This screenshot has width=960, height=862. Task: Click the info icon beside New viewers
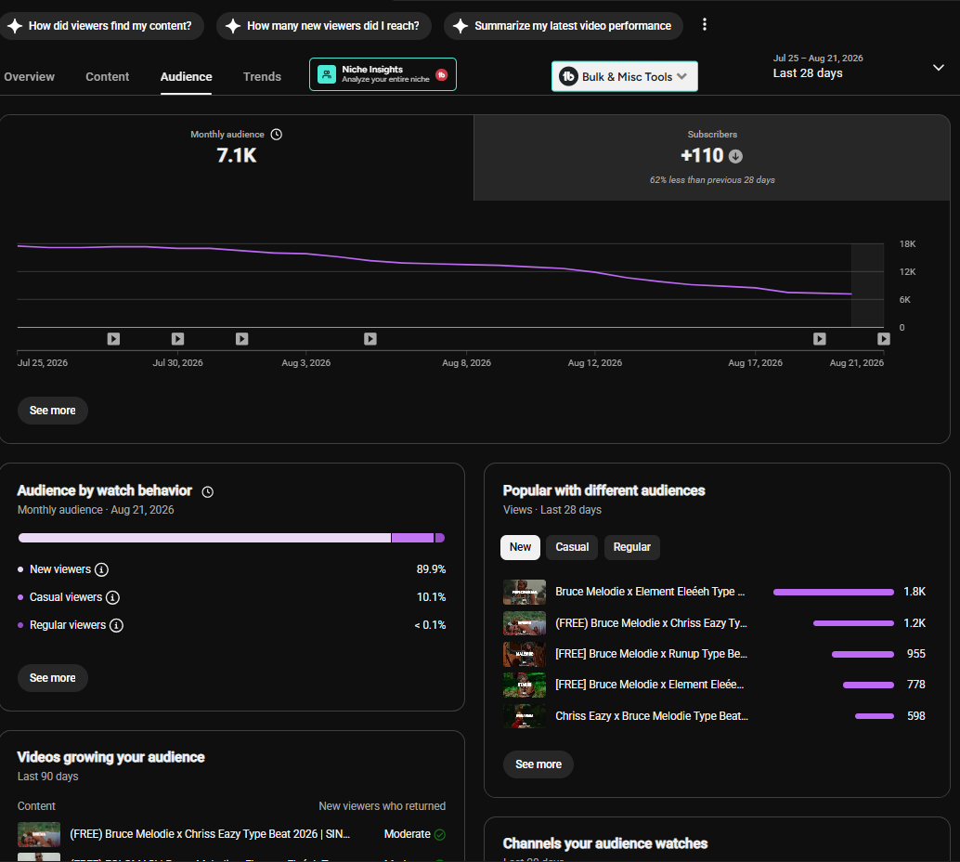(x=101, y=569)
